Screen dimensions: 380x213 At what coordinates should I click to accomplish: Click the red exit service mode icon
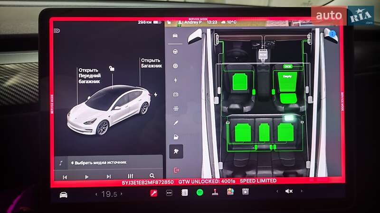[176, 170]
